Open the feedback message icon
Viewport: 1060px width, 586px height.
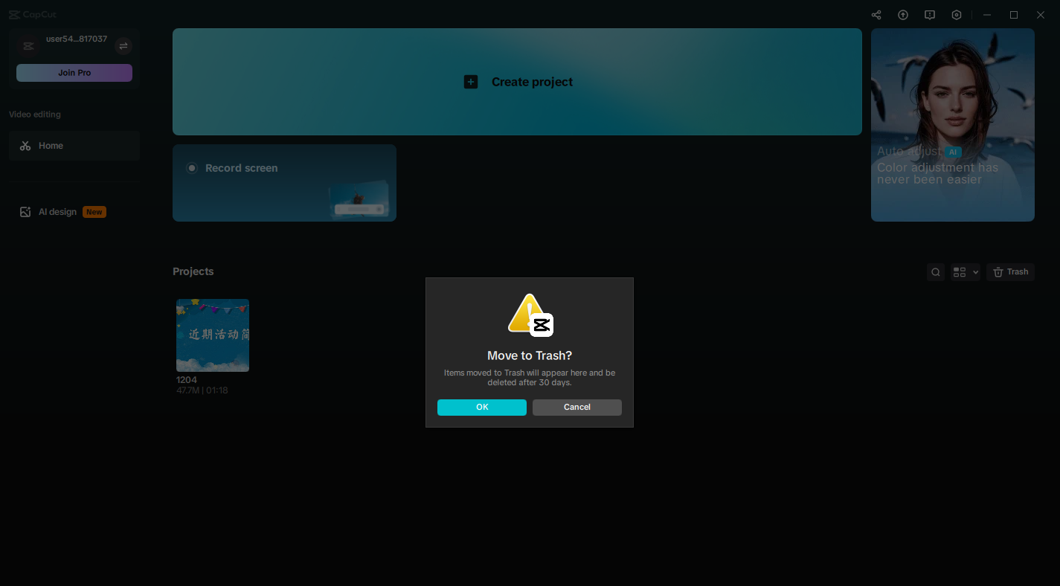930,15
